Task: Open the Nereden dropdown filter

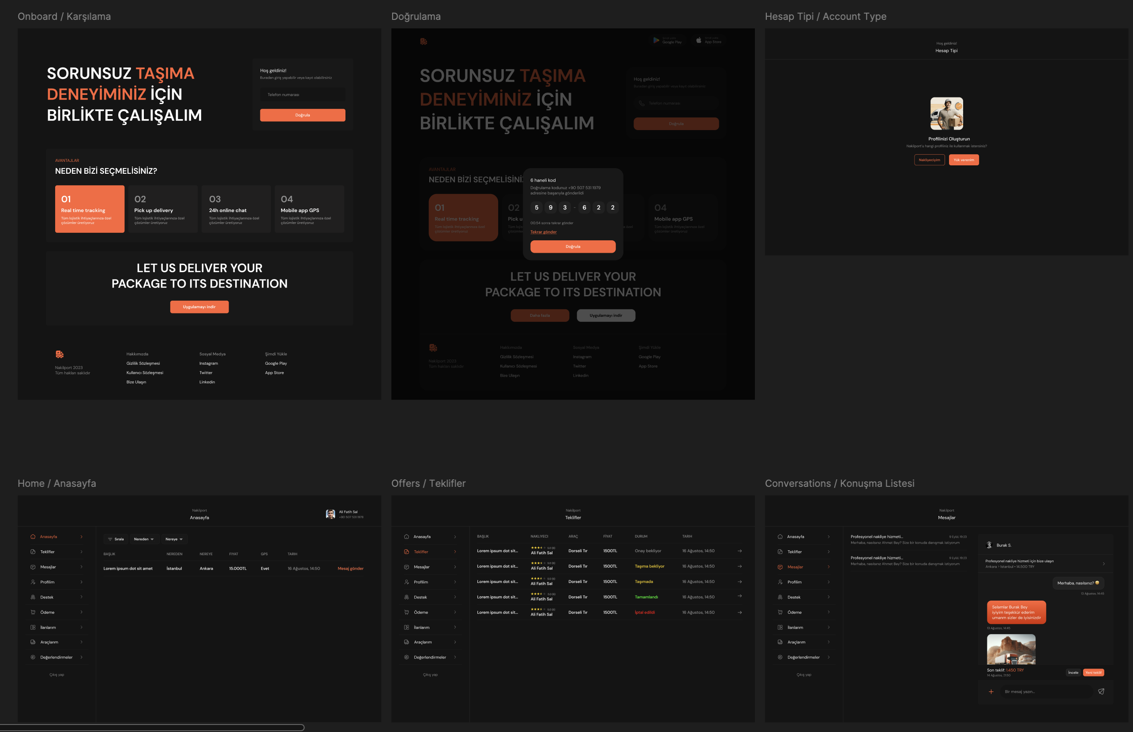Action: pos(143,539)
